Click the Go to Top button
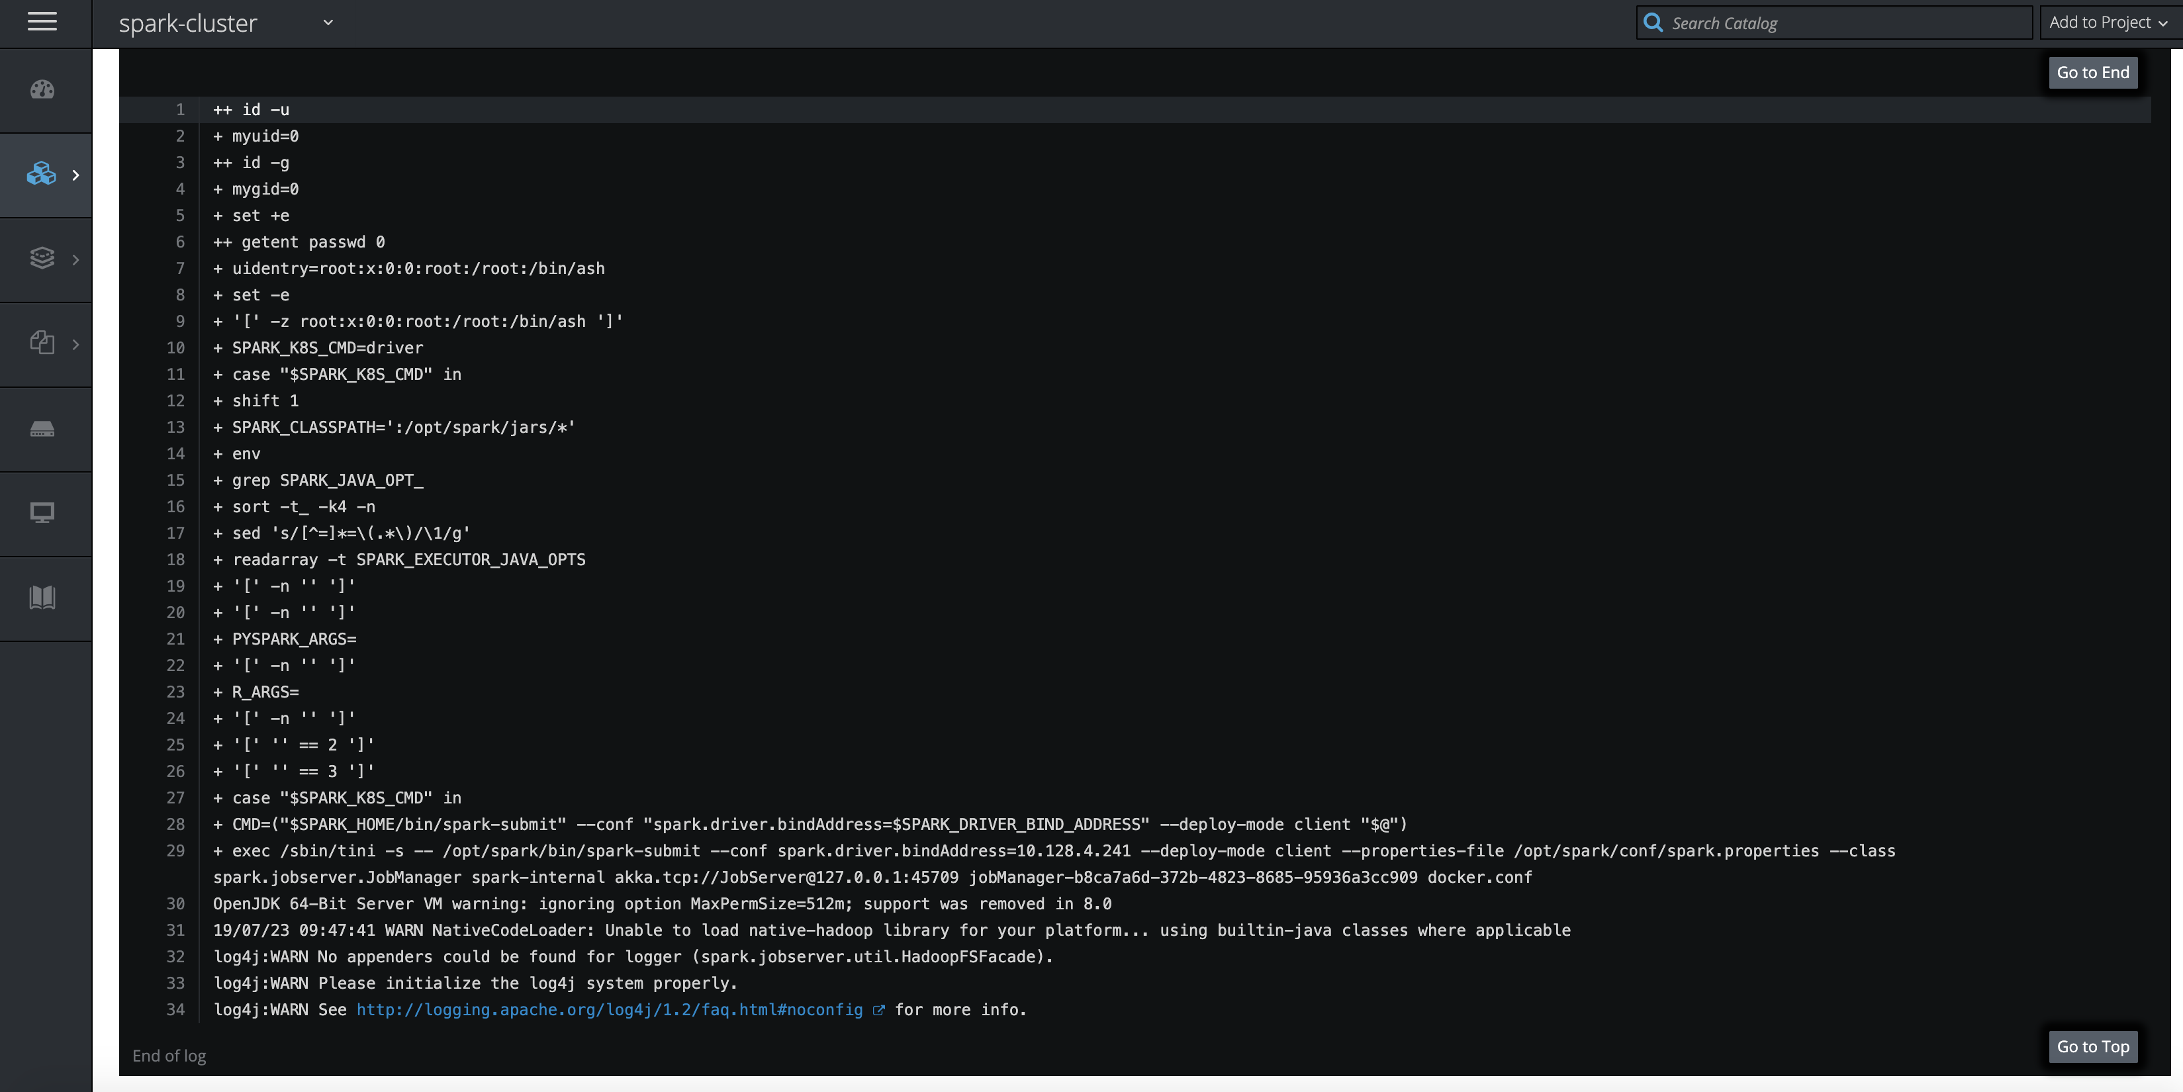This screenshot has width=2183, height=1092. 2092,1046
